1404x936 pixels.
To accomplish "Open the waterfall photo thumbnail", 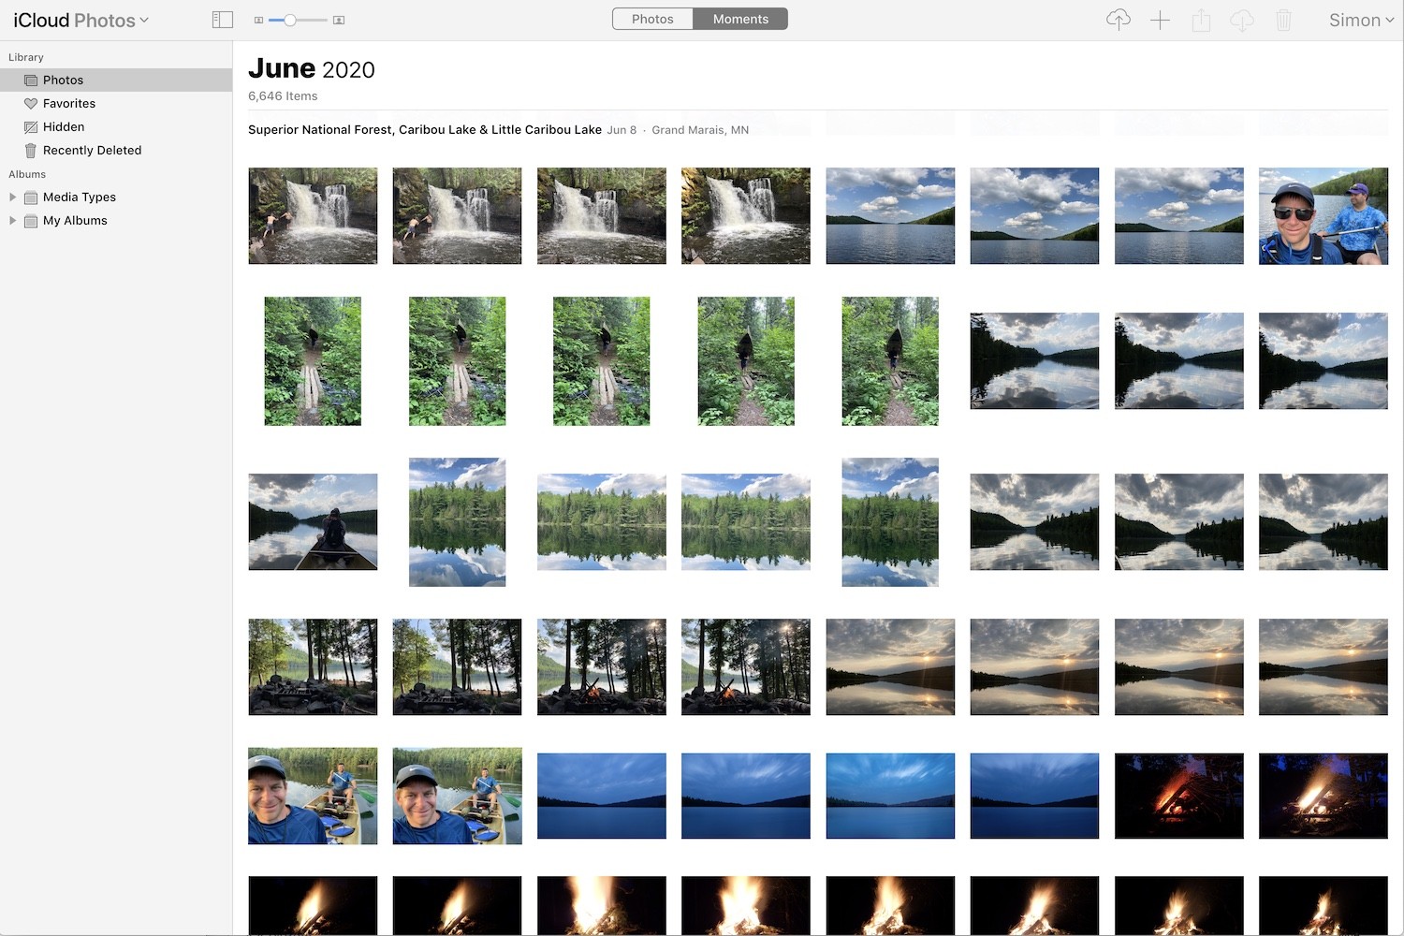I will pyautogui.click(x=313, y=215).
